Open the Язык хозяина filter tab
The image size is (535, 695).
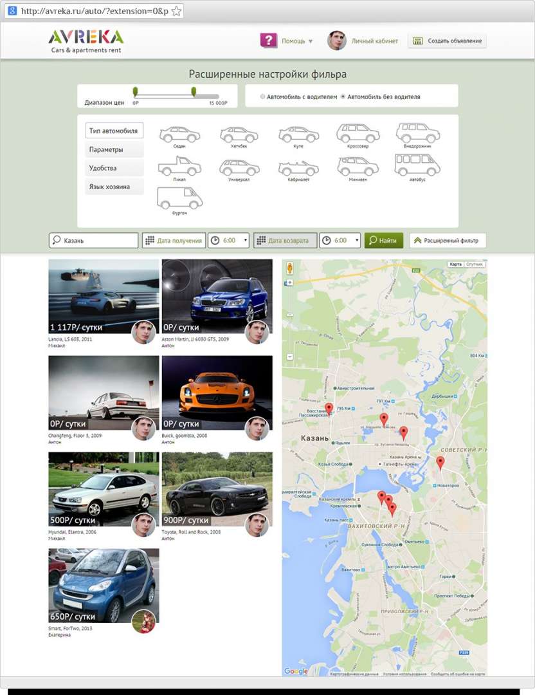pyautogui.click(x=114, y=187)
